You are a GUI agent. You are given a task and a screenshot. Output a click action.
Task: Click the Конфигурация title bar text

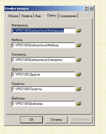(17, 8)
